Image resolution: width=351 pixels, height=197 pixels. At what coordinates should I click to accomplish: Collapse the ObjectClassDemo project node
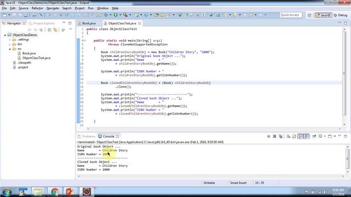5,35
